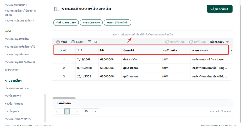The height and width of the screenshot is (126, 241).
Task: Open รายงานข้อมูลหัตถการ in the sidebar
Action: coord(17,54)
